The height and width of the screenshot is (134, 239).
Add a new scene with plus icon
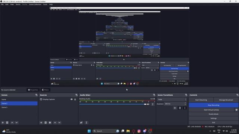point(3,122)
